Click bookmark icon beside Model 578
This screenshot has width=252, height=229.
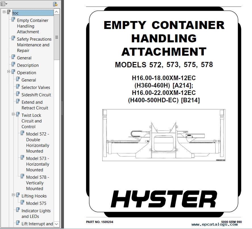(x=22, y=176)
